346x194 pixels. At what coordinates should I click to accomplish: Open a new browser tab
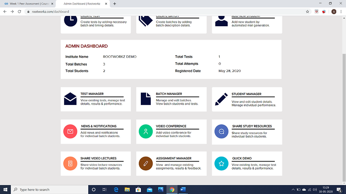[x=115, y=4]
